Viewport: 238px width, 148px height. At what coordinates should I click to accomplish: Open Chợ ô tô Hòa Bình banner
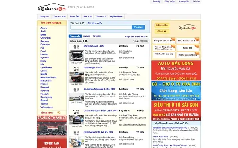coord(176,91)
